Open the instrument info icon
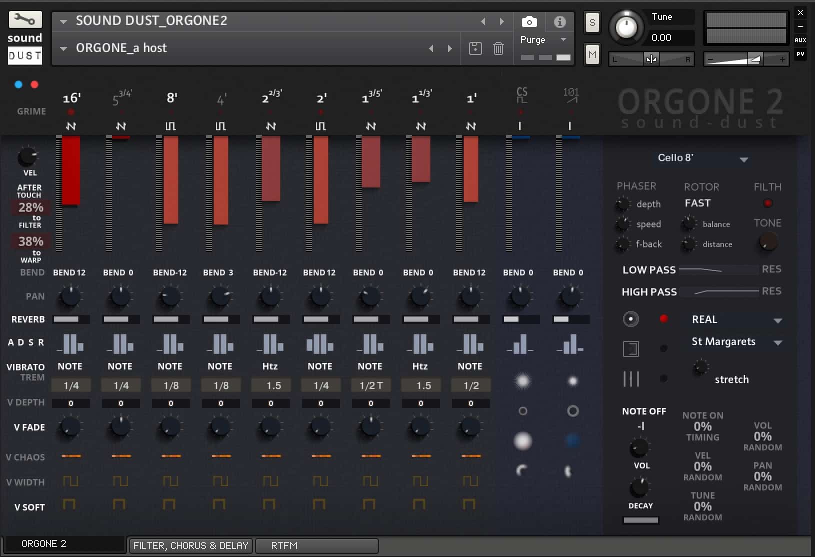The image size is (815, 557). click(x=559, y=21)
